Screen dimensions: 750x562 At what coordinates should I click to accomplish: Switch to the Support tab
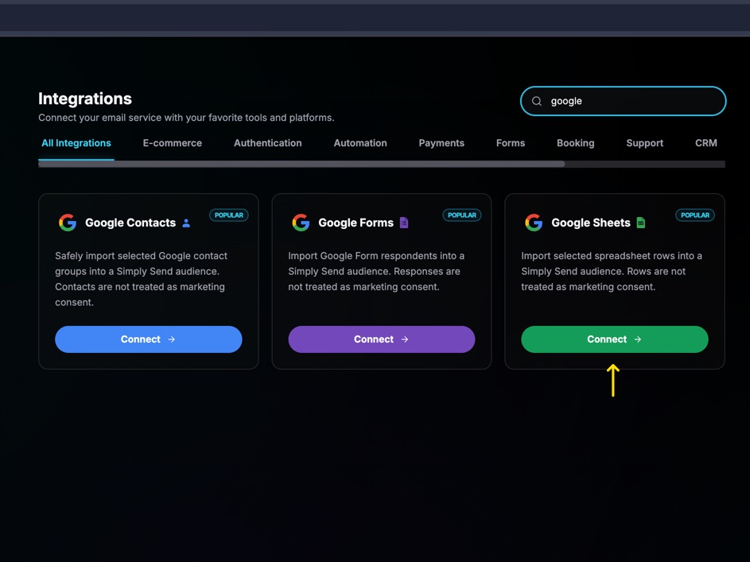pyautogui.click(x=645, y=143)
